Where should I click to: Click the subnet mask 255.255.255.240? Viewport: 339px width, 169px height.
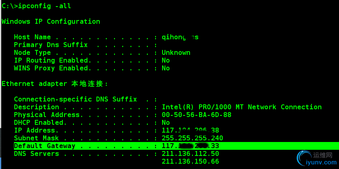click(192, 138)
